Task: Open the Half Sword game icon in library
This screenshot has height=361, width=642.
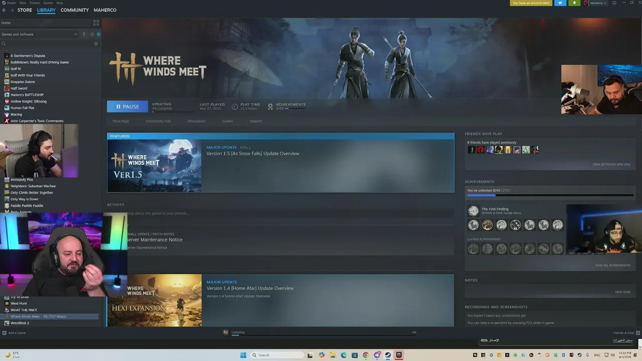Action: tap(7, 88)
